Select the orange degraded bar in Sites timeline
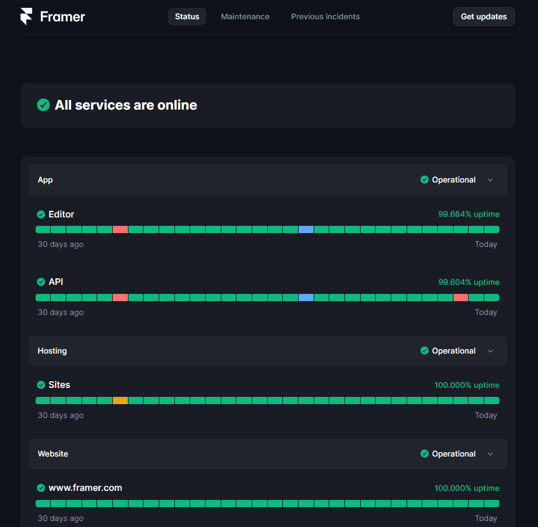This screenshot has width=538, height=527. click(x=120, y=401)
